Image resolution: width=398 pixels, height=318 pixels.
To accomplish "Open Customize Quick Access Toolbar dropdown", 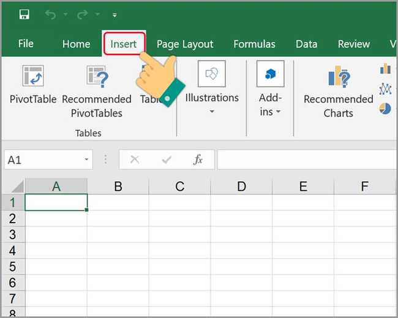I will [x=115, y=15].
